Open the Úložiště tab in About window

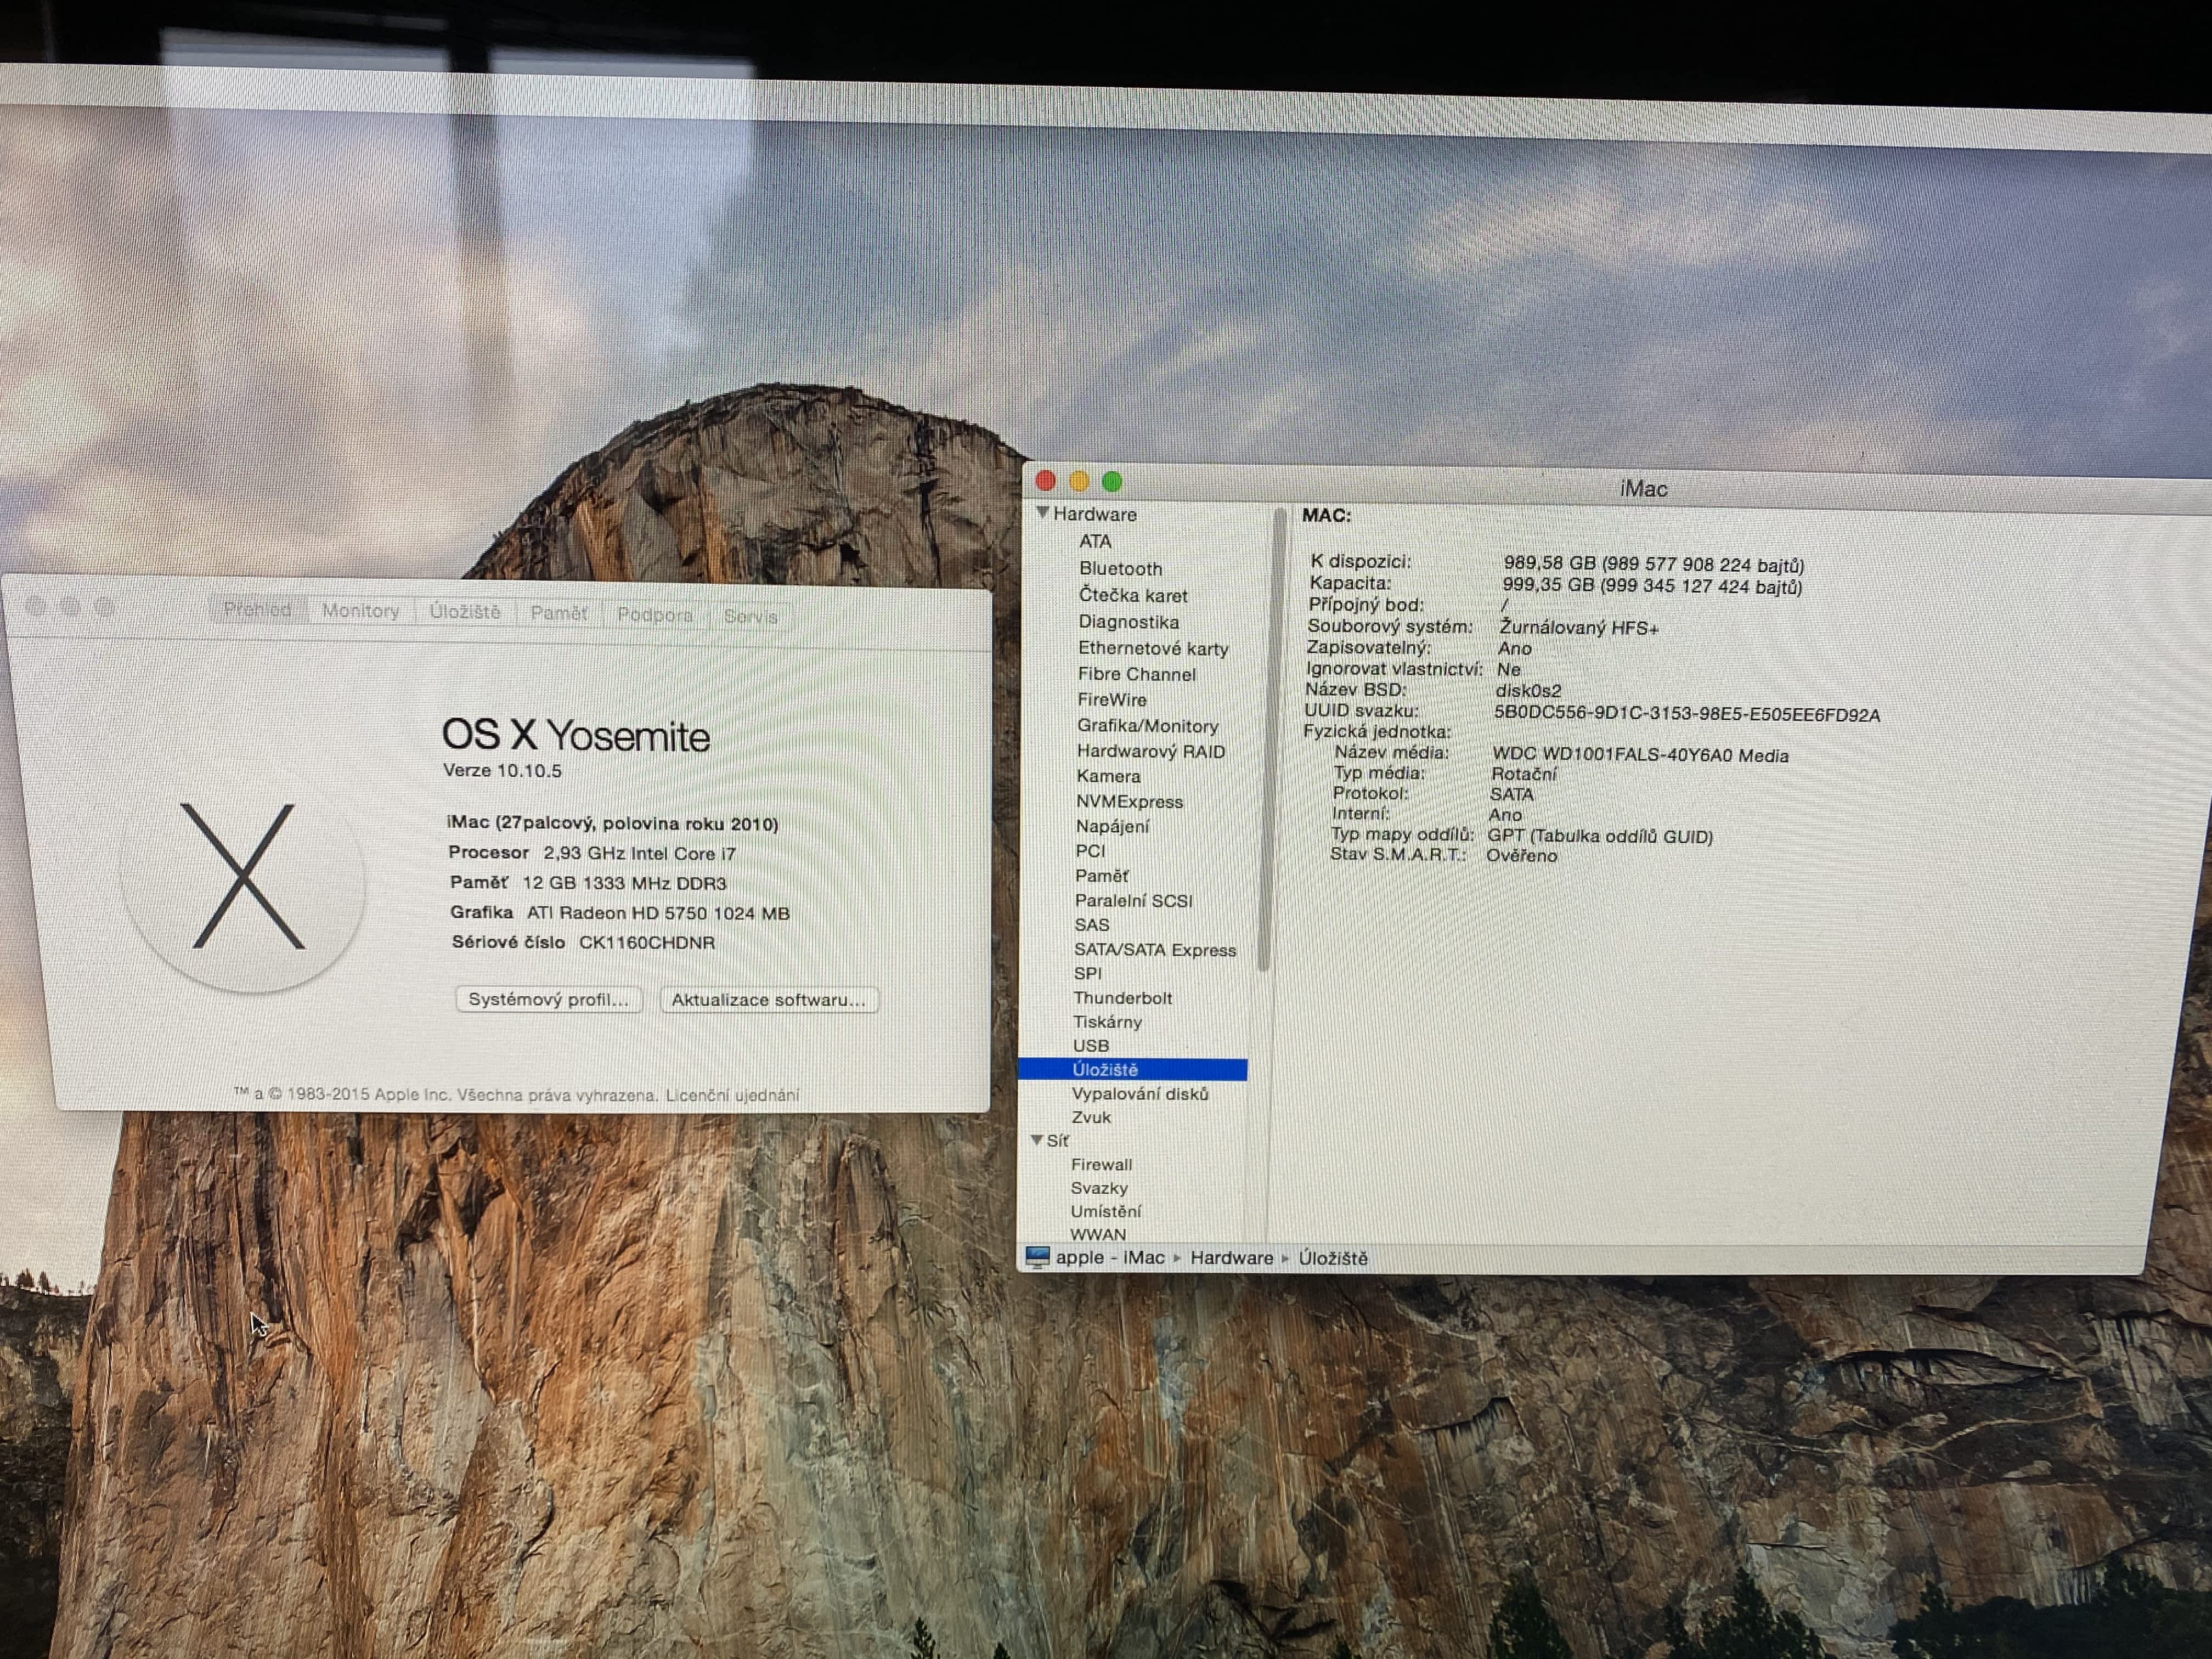(x=465, y=612)
